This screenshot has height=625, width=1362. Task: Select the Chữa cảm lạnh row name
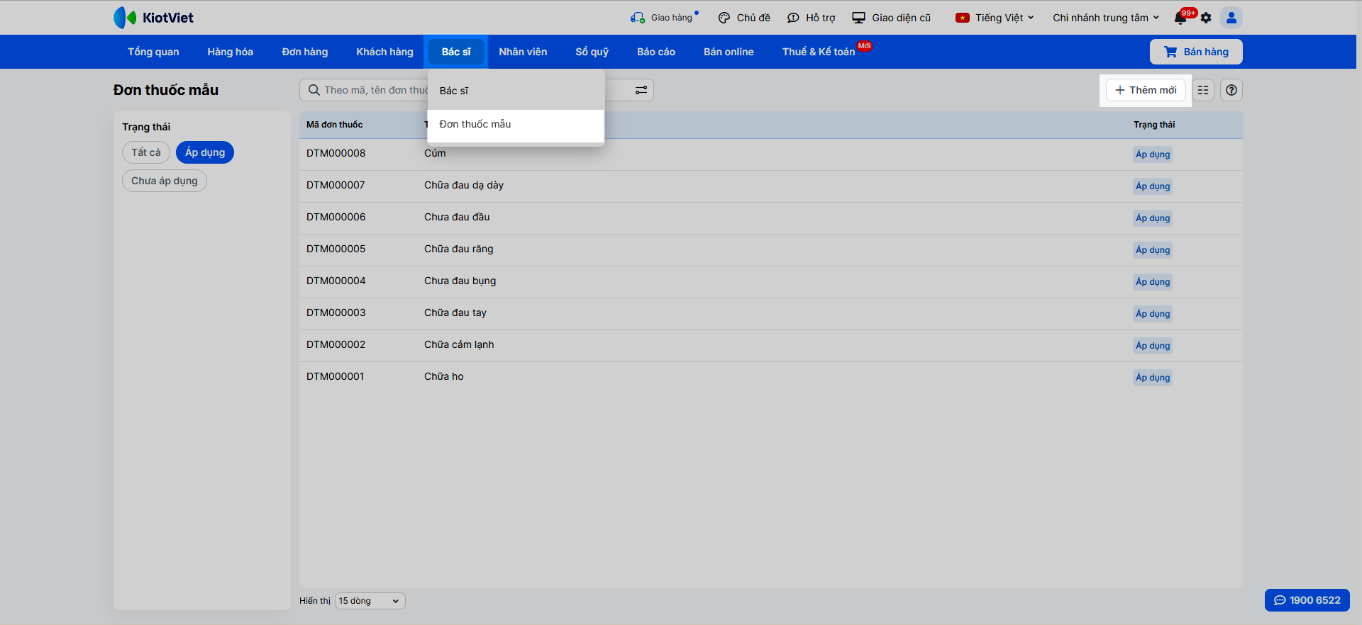(x=459, y=344)
